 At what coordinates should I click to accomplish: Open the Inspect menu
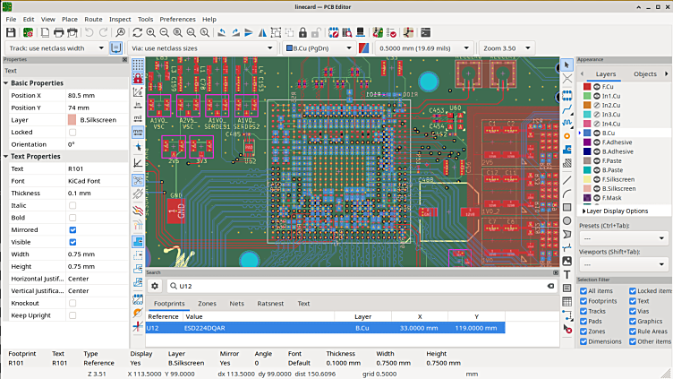[120, 19]
